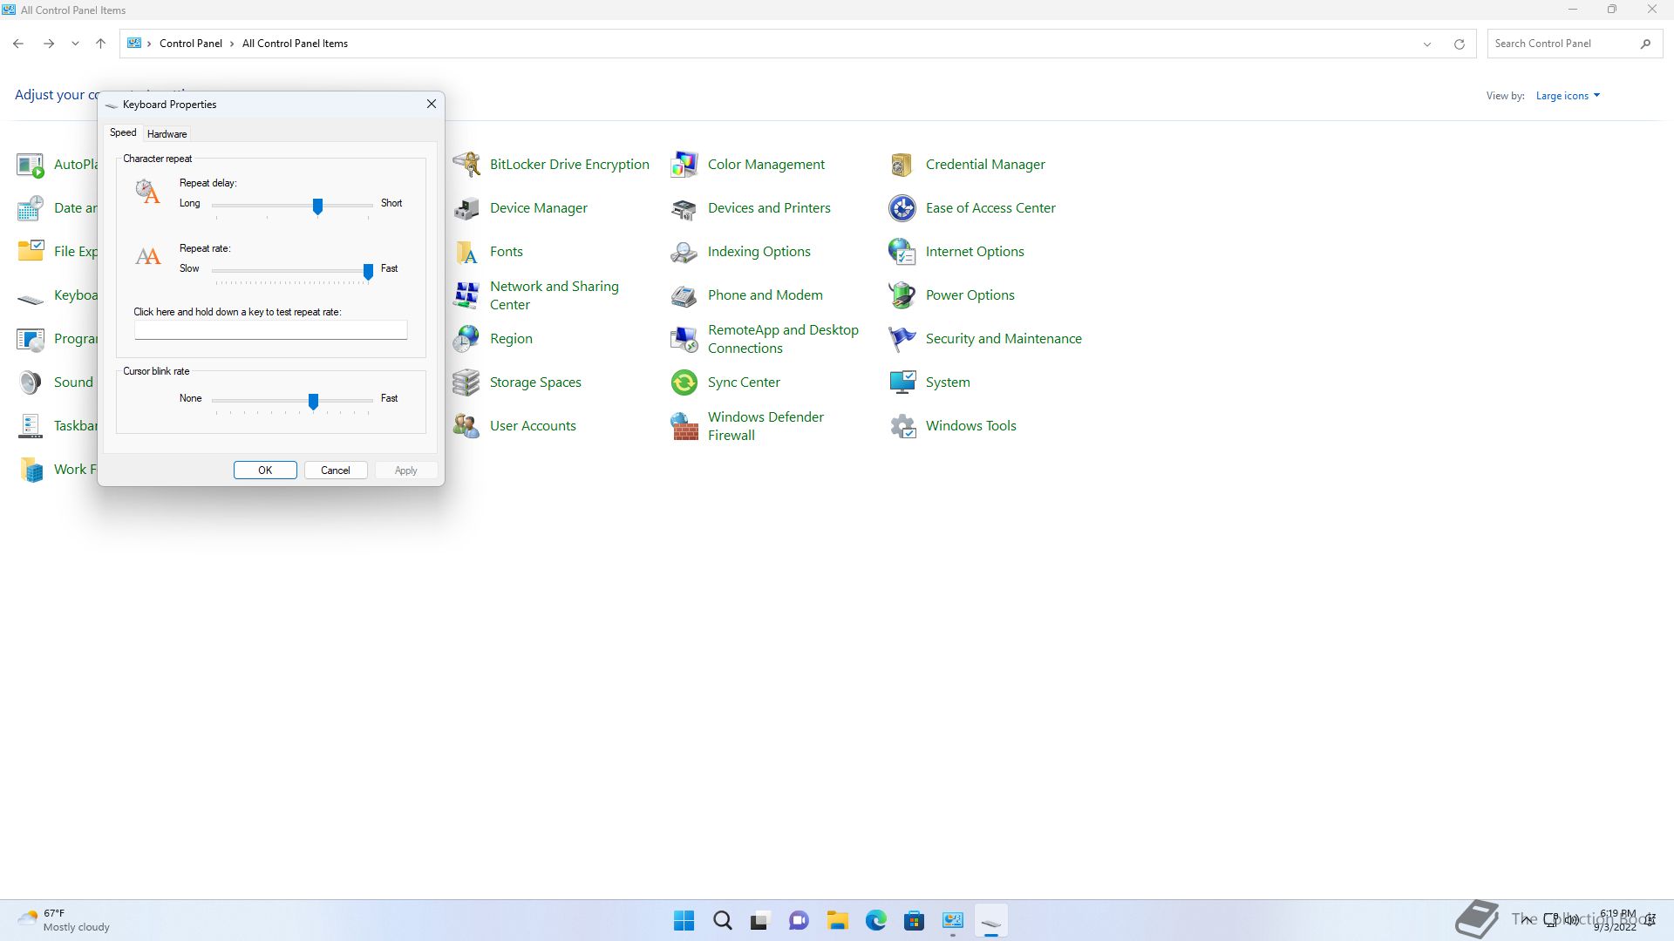
Task: Open Device Manager icon
Action: tap(466, 208)
